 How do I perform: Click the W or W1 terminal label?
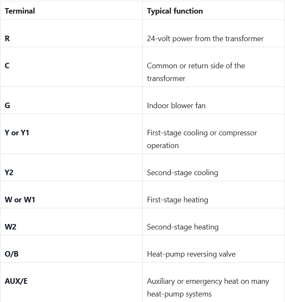click(x=20, y=199)
